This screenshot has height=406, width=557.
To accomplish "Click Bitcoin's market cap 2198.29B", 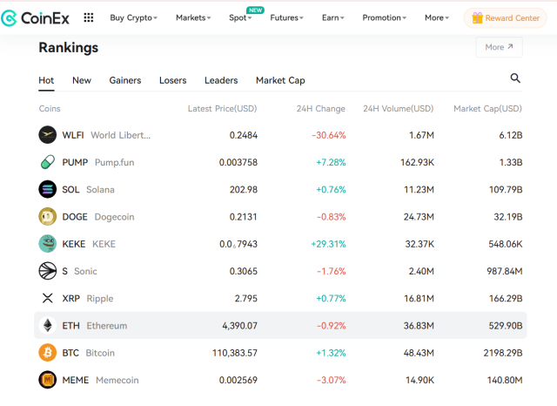I will (x=503, y=353).
